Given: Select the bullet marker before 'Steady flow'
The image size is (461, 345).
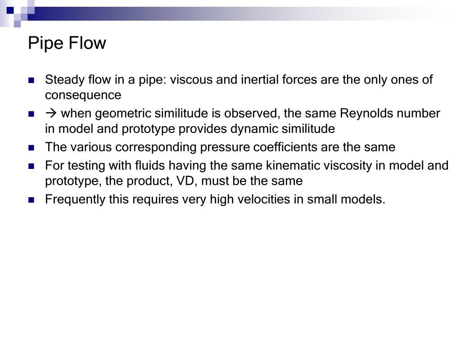Looking at the screenshot, I should tap(31, 80).
